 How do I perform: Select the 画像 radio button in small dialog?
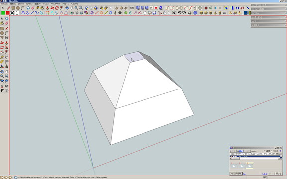point(265,151)
